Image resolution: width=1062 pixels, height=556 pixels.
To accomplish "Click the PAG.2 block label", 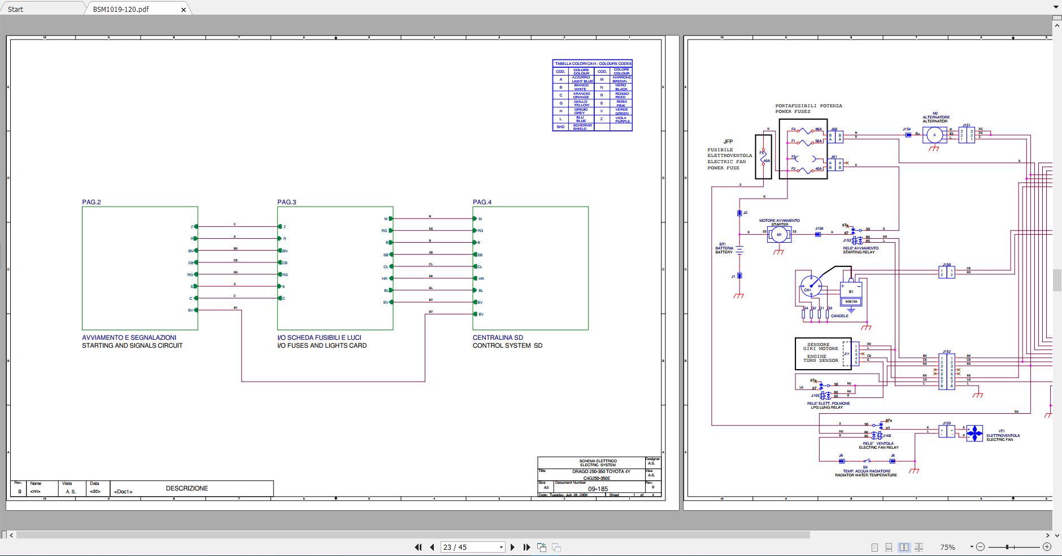I will pos(92,202).
